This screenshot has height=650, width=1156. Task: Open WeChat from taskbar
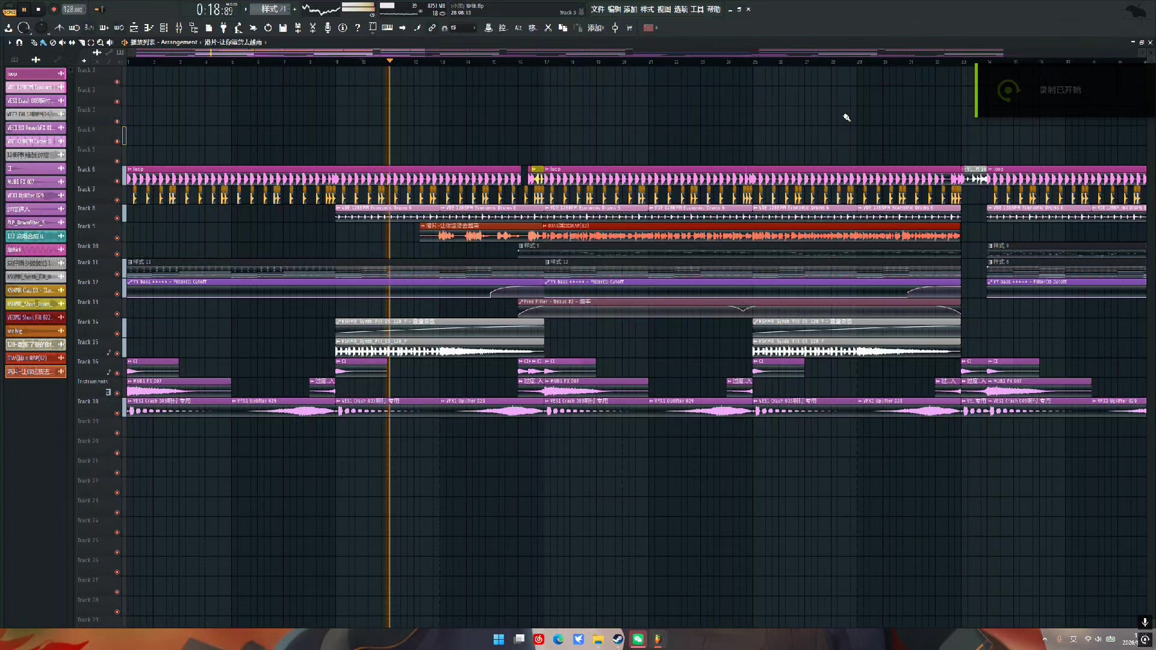pos(638,639)
